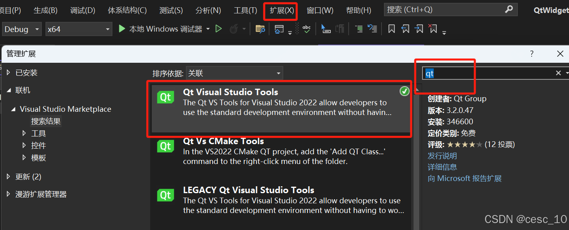Open the hot reload dropdown arrow
Screen dimensions: 569x230
tap(244, 29)
